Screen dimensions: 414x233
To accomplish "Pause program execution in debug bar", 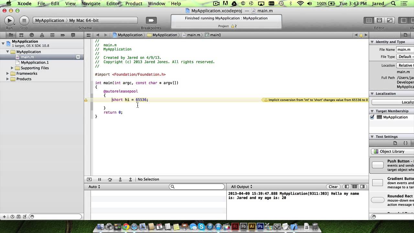I will coord(100,179).
